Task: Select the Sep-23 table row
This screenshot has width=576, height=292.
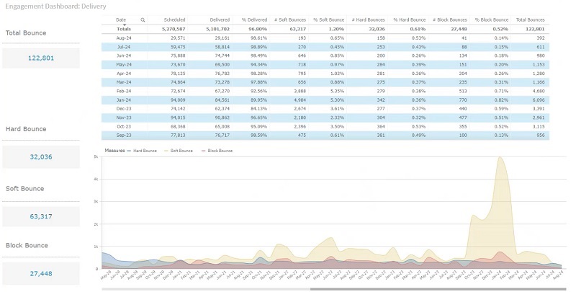Action: point(325,136)
